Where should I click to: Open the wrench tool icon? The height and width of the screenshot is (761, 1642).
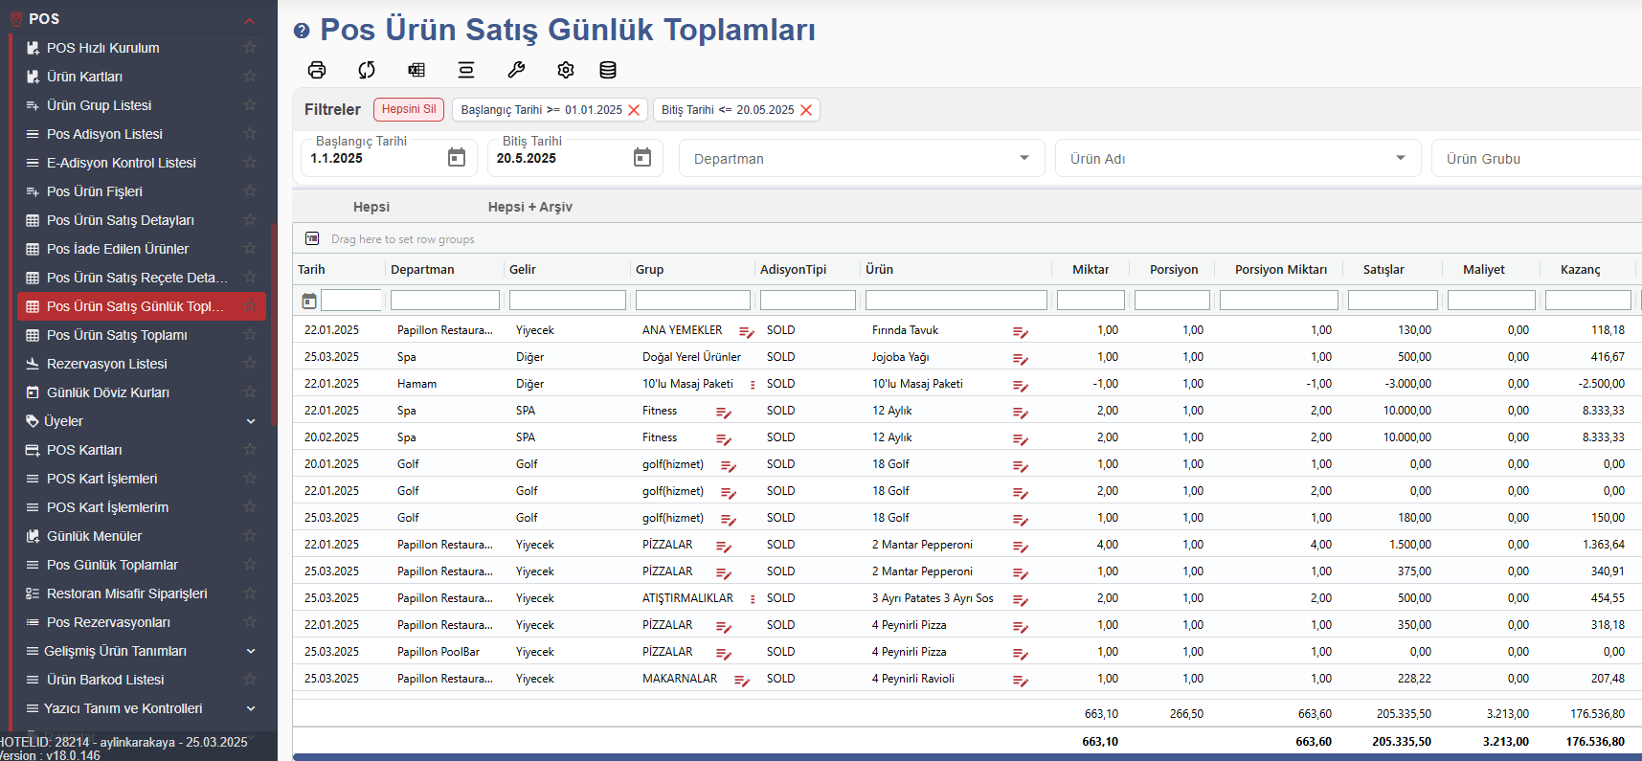(x=516, y=70)
